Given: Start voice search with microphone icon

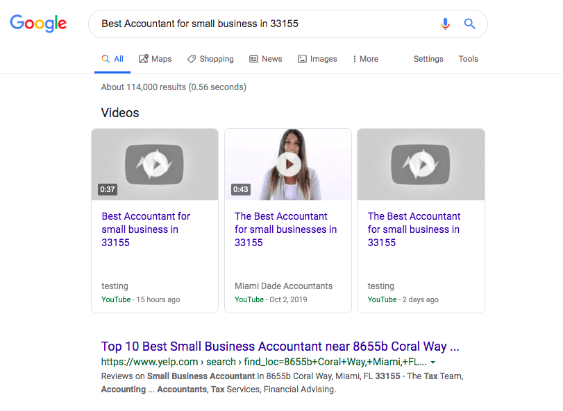Looking at the screenshot, I should tap(445, 24).
